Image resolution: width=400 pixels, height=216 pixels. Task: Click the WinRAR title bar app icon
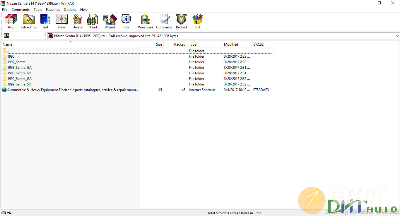[3, 3]
